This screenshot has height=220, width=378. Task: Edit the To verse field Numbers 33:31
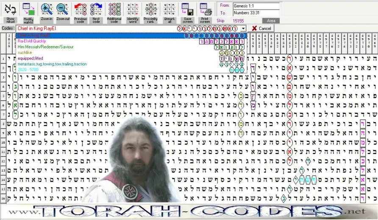256,13
